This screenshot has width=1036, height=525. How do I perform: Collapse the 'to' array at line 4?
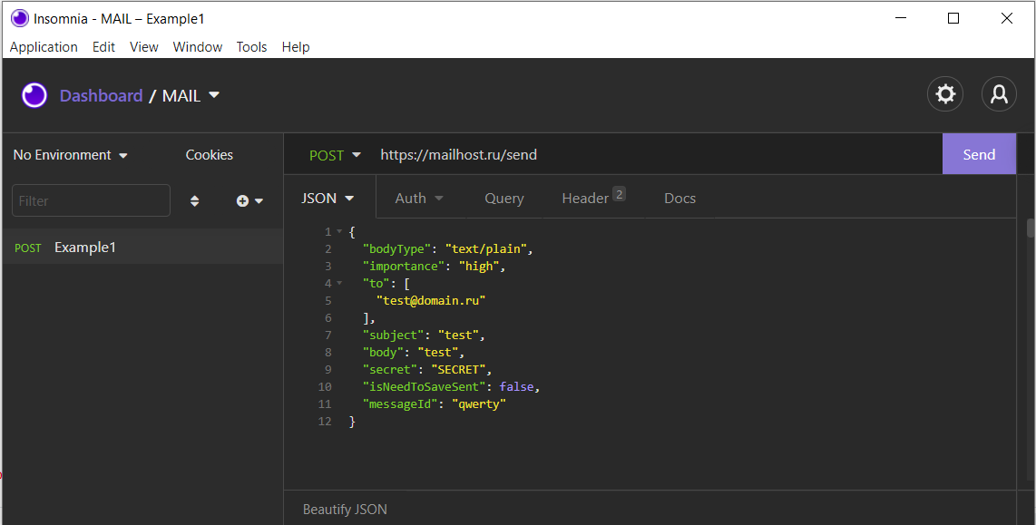coord(339,282)
